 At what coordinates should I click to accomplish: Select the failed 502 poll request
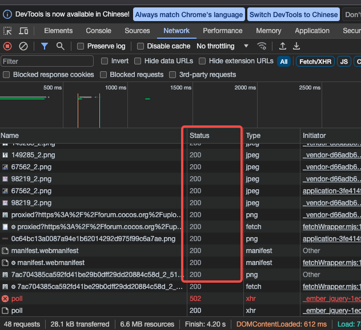17,299
